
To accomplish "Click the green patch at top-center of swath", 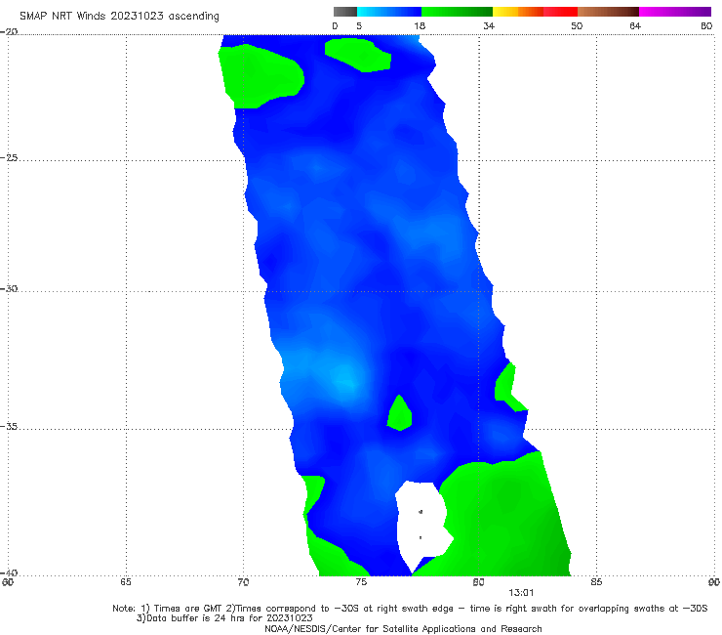I will pos(359,55).
